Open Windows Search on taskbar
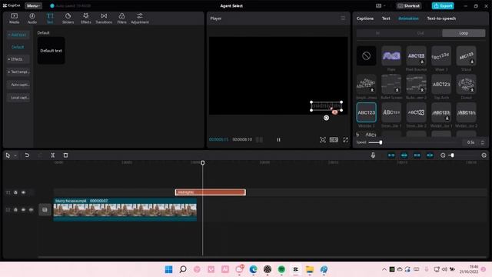 click(183, 269)
